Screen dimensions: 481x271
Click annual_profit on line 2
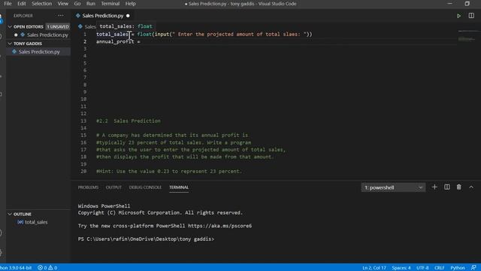point(115,41)
